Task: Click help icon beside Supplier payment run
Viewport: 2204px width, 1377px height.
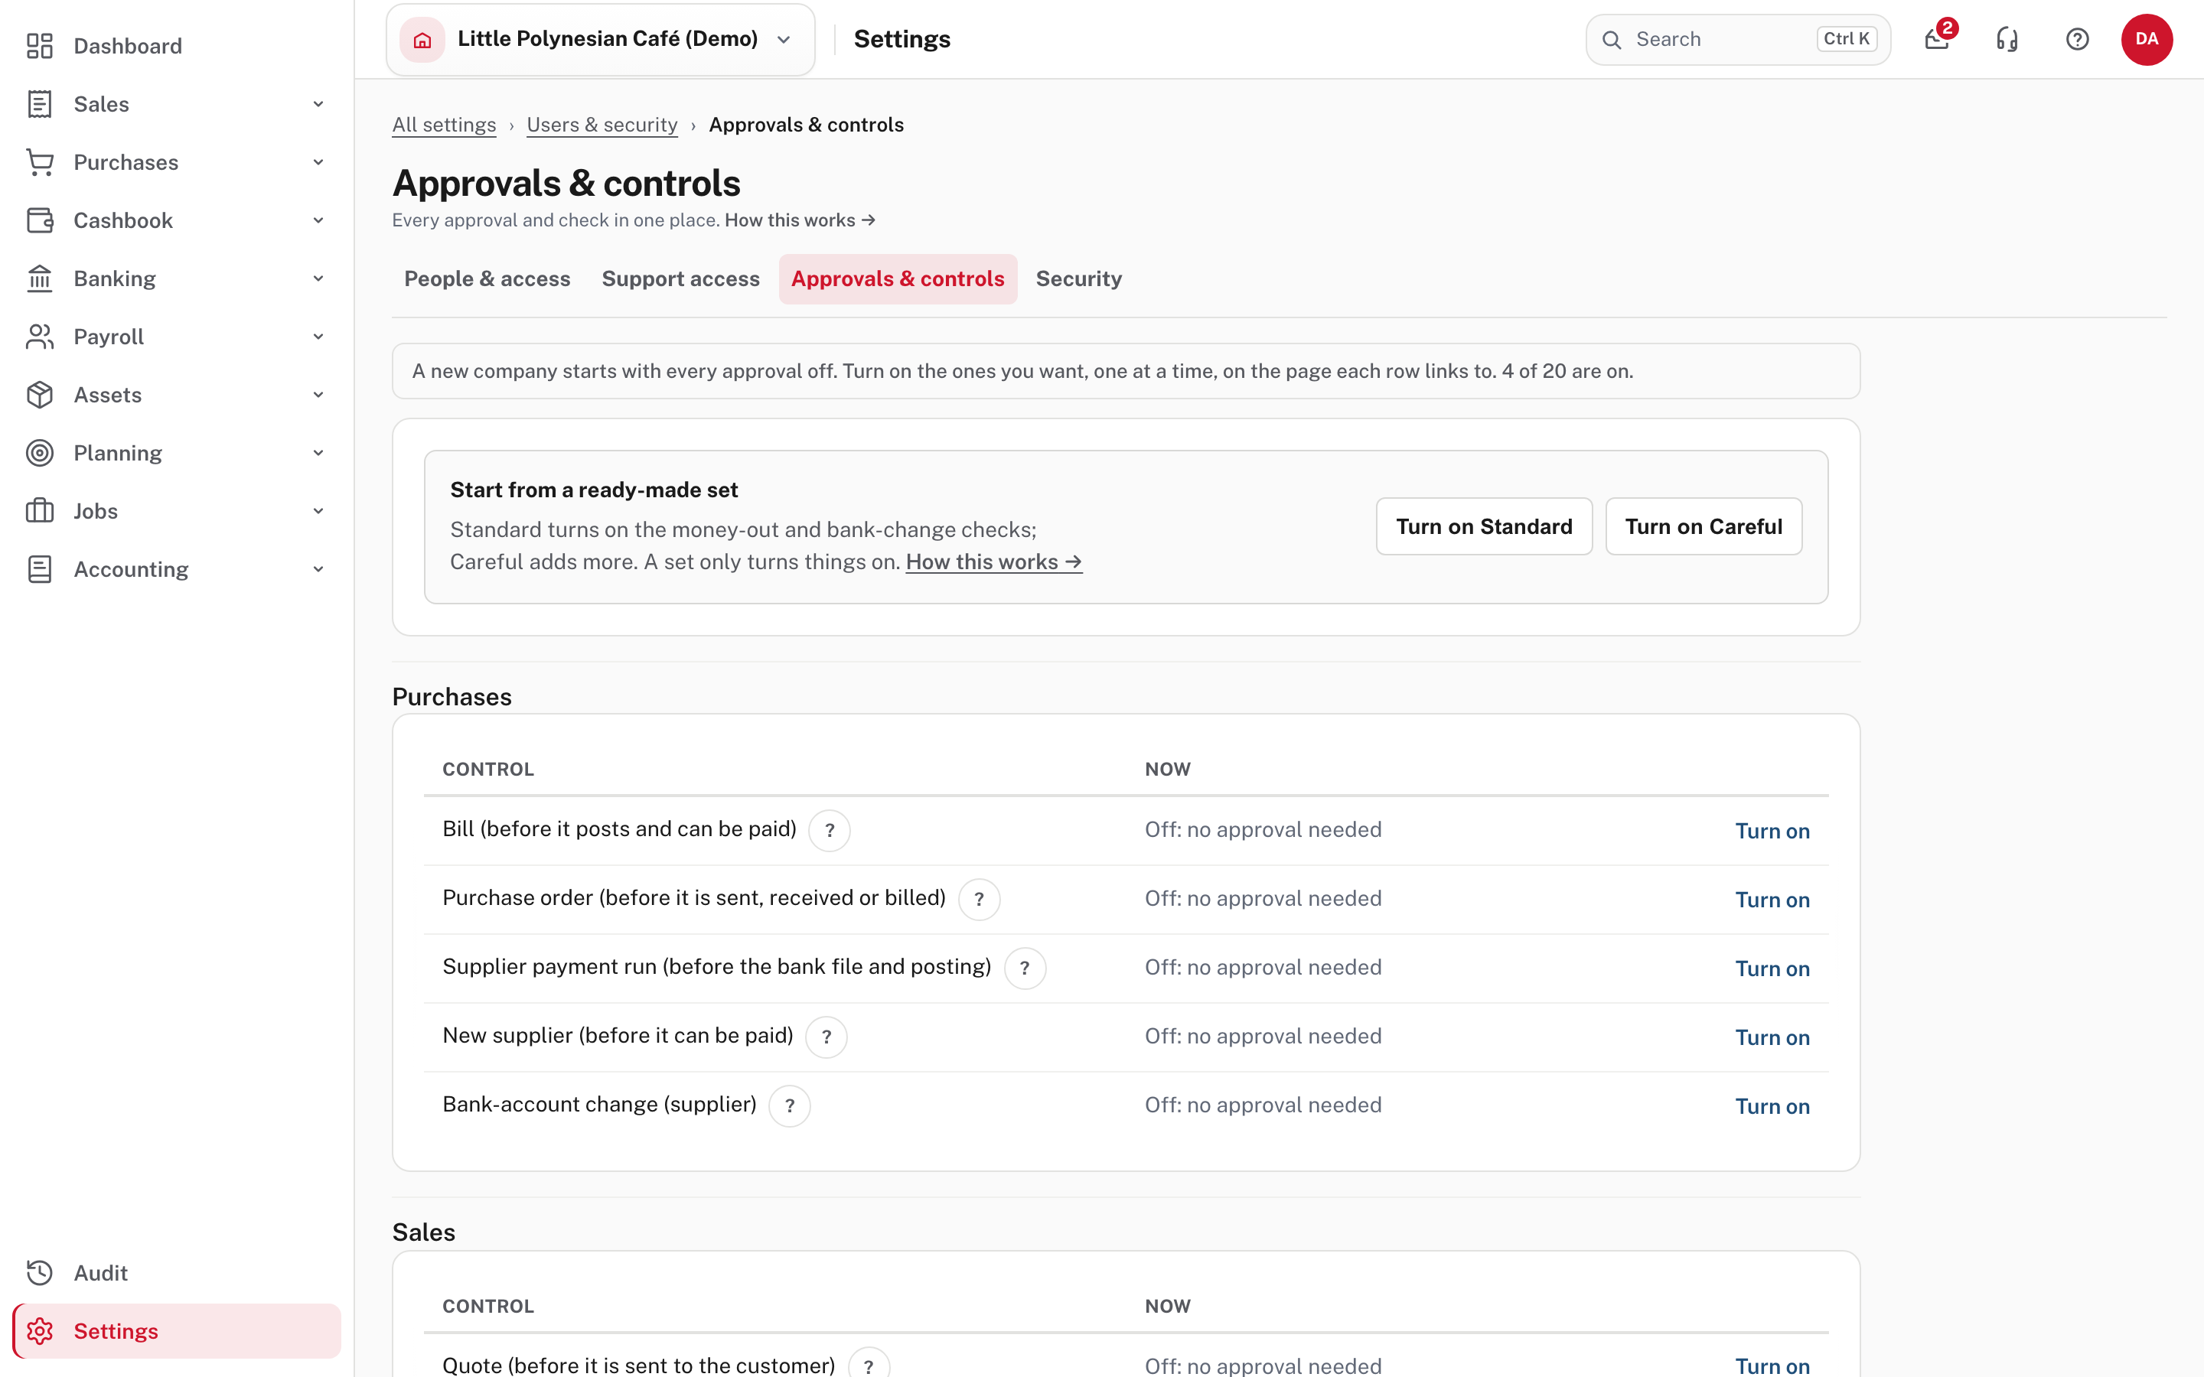Action: pyautogui.click(x=1025, y=968)
